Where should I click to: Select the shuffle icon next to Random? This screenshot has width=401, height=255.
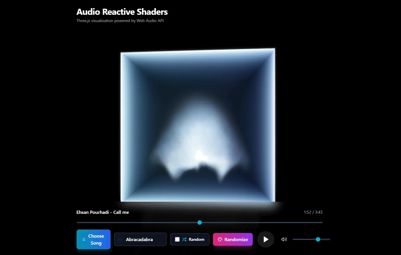(184, 239)
